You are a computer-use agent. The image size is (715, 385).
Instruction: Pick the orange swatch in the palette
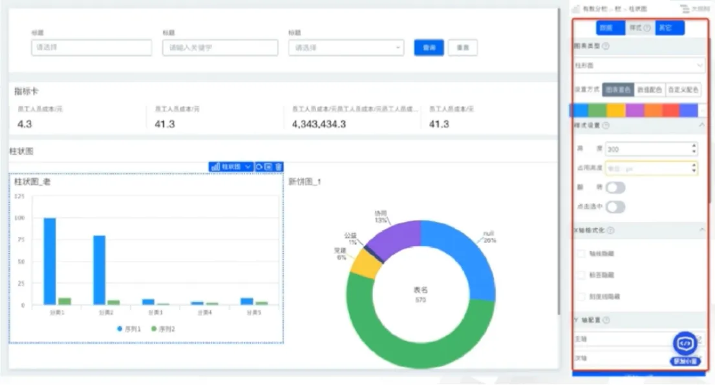(653, 110)
